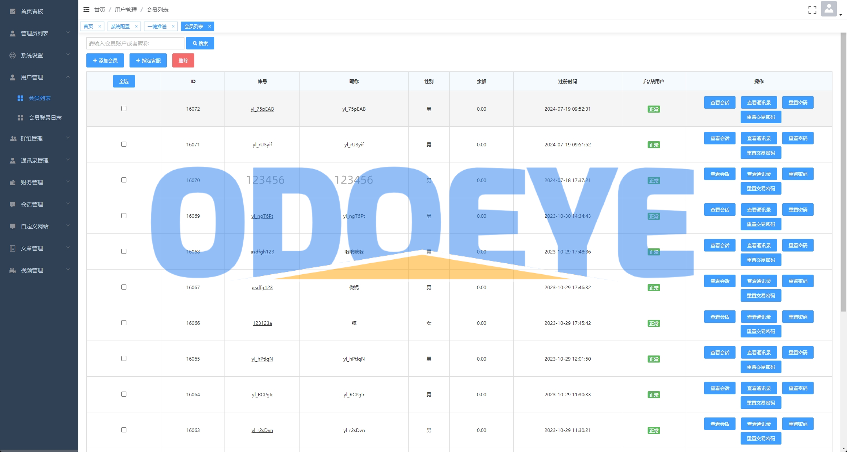Image resolution: width=847 pixels, height=452 pixels.
Task: Check the box for member 16065
Action: pyautogui.click(x=124, y=358)
